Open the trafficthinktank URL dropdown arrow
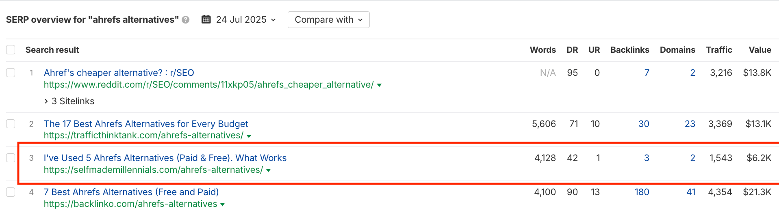The height and width of the screenshot is (213, 779). (x=249, y=136)
